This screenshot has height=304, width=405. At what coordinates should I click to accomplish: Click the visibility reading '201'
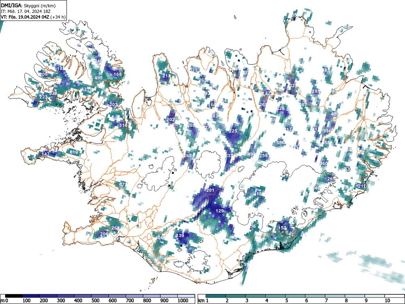click(x=210, y=190)
